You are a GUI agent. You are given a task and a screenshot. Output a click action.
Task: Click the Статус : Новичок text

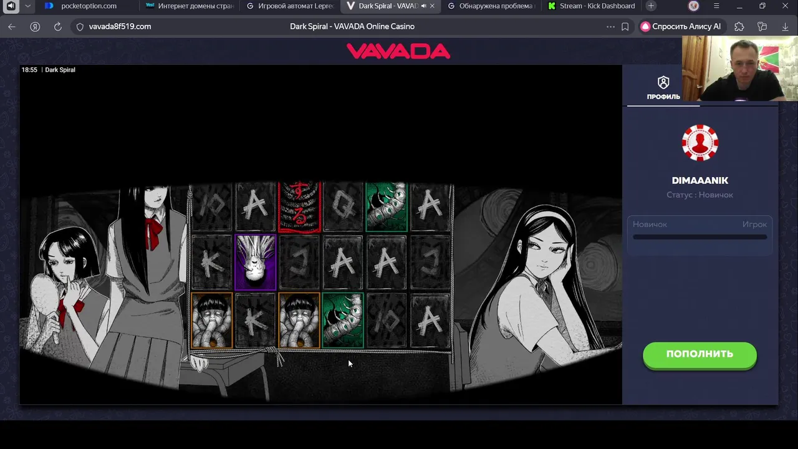(x=699, y=195)
